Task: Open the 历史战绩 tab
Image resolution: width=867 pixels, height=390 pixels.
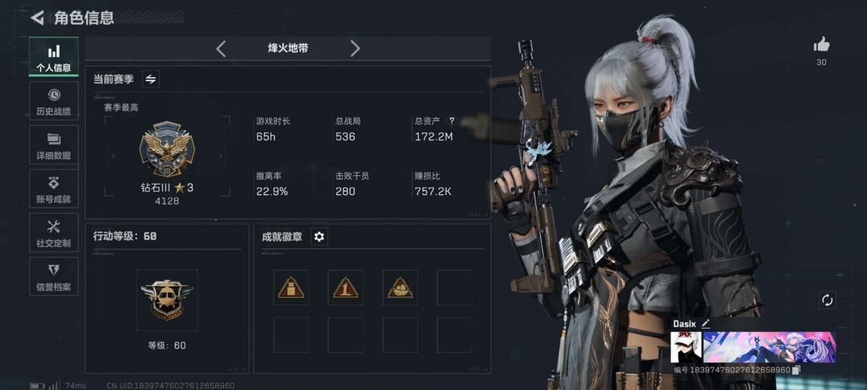Action: 54,101
